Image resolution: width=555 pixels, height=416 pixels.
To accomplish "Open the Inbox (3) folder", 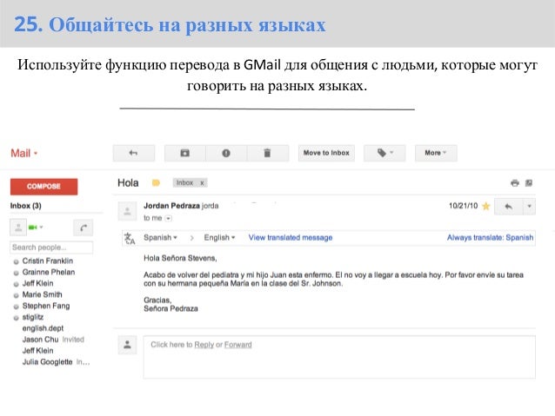I will click(x=26, y=206).
